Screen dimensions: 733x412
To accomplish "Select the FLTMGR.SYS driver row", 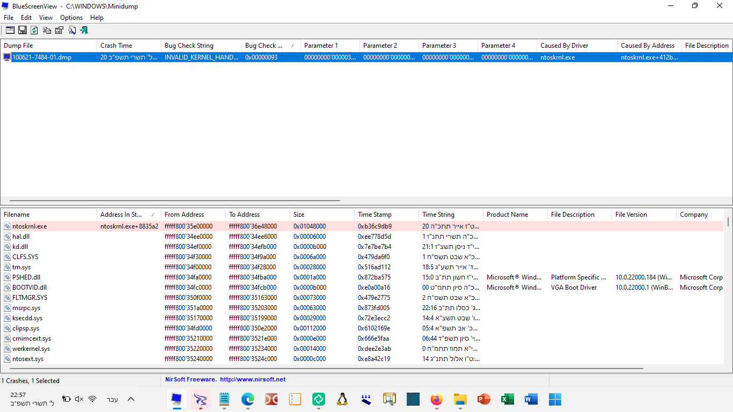I will (362, 298).
